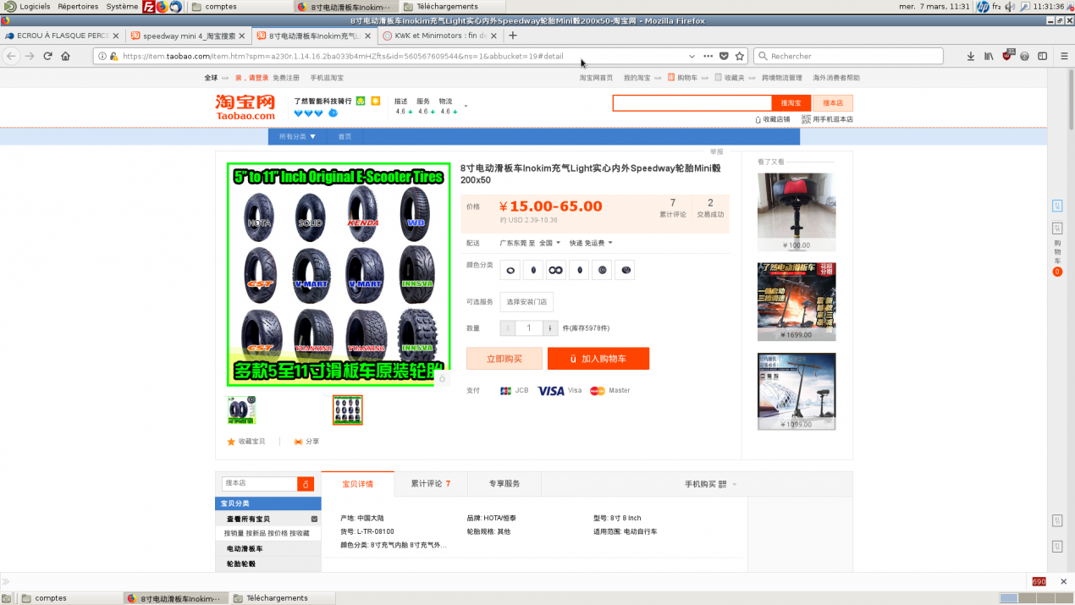
Task: Switch to the ECROU À FLASQUE tab
Action: point(63,36)
